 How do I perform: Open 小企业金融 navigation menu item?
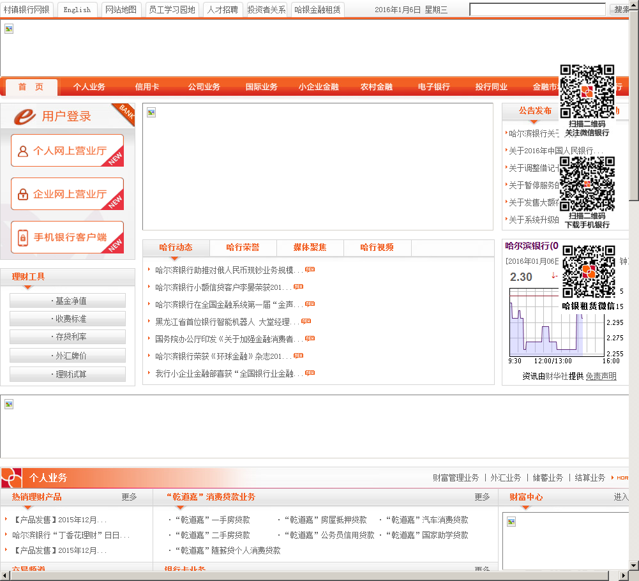[x=319, y=87]
